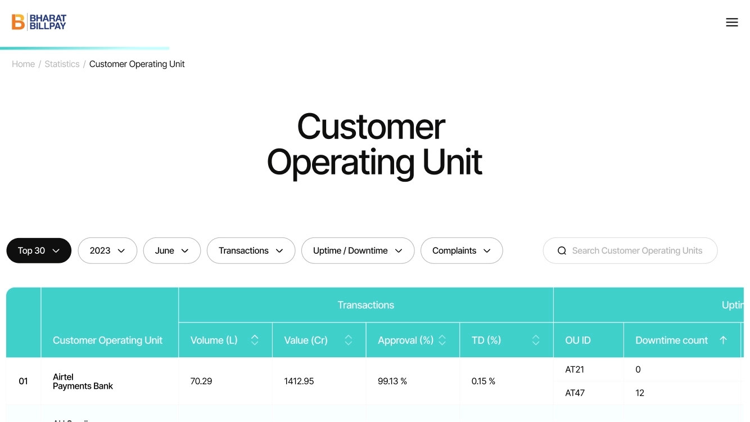Focus the Search Customer Operating Units field
Viewport: 750px width, 422px height.
pyautogui.click(x=637, y=251)
